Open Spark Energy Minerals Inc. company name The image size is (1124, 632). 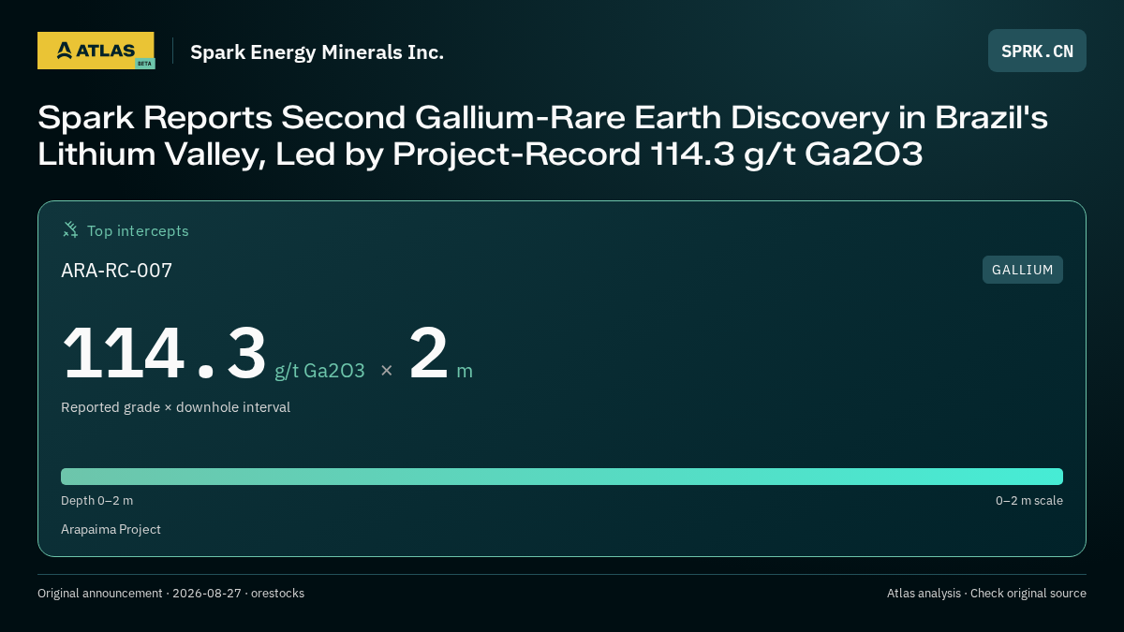click(x=317, y=51)
